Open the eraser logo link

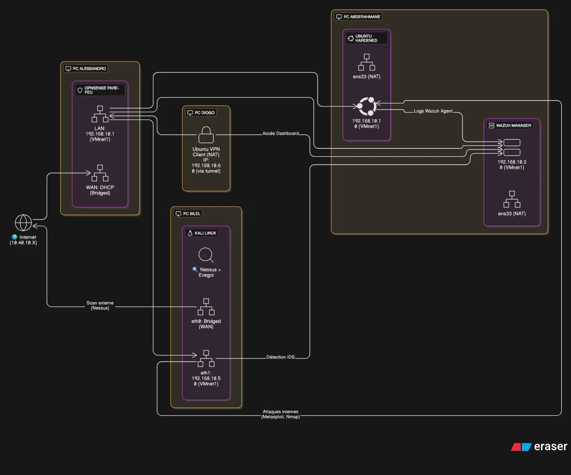[539, 447]
